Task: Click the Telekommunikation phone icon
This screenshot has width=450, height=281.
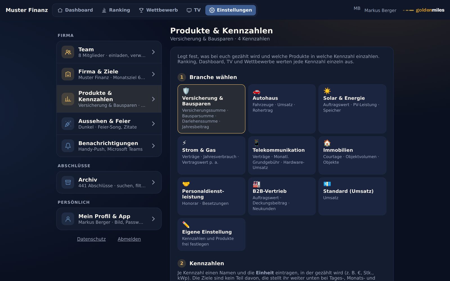Action: click(x=256, y=143)
